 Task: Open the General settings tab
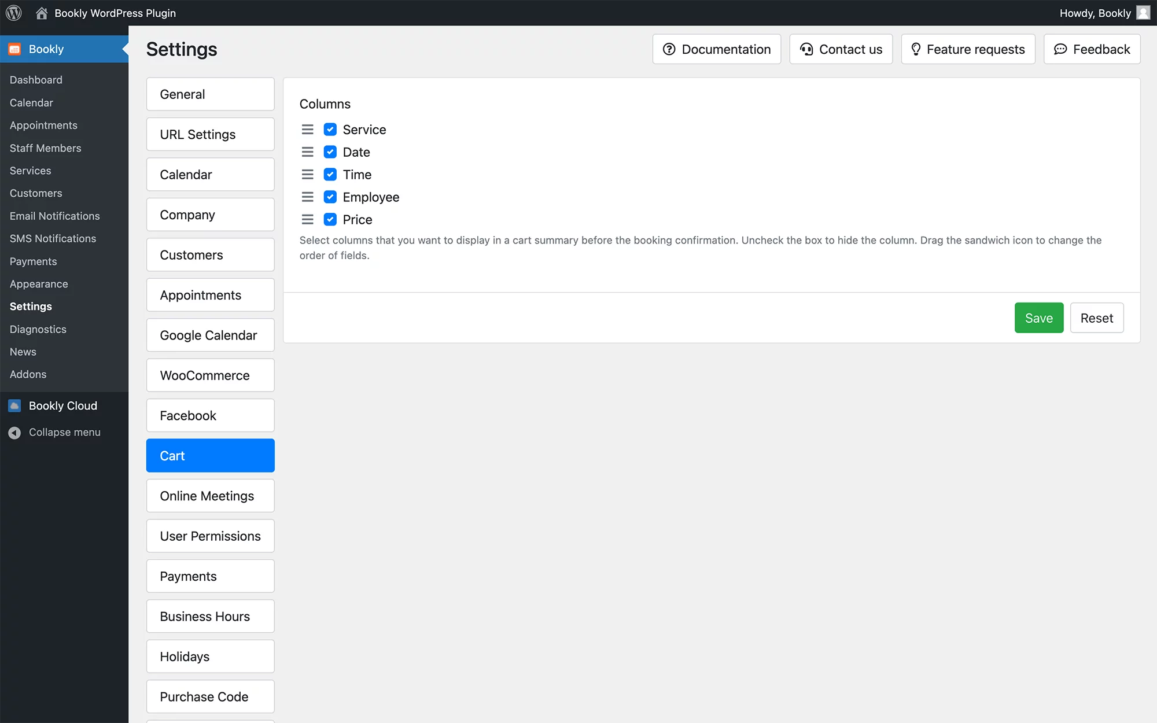click(x=211, y=94)
